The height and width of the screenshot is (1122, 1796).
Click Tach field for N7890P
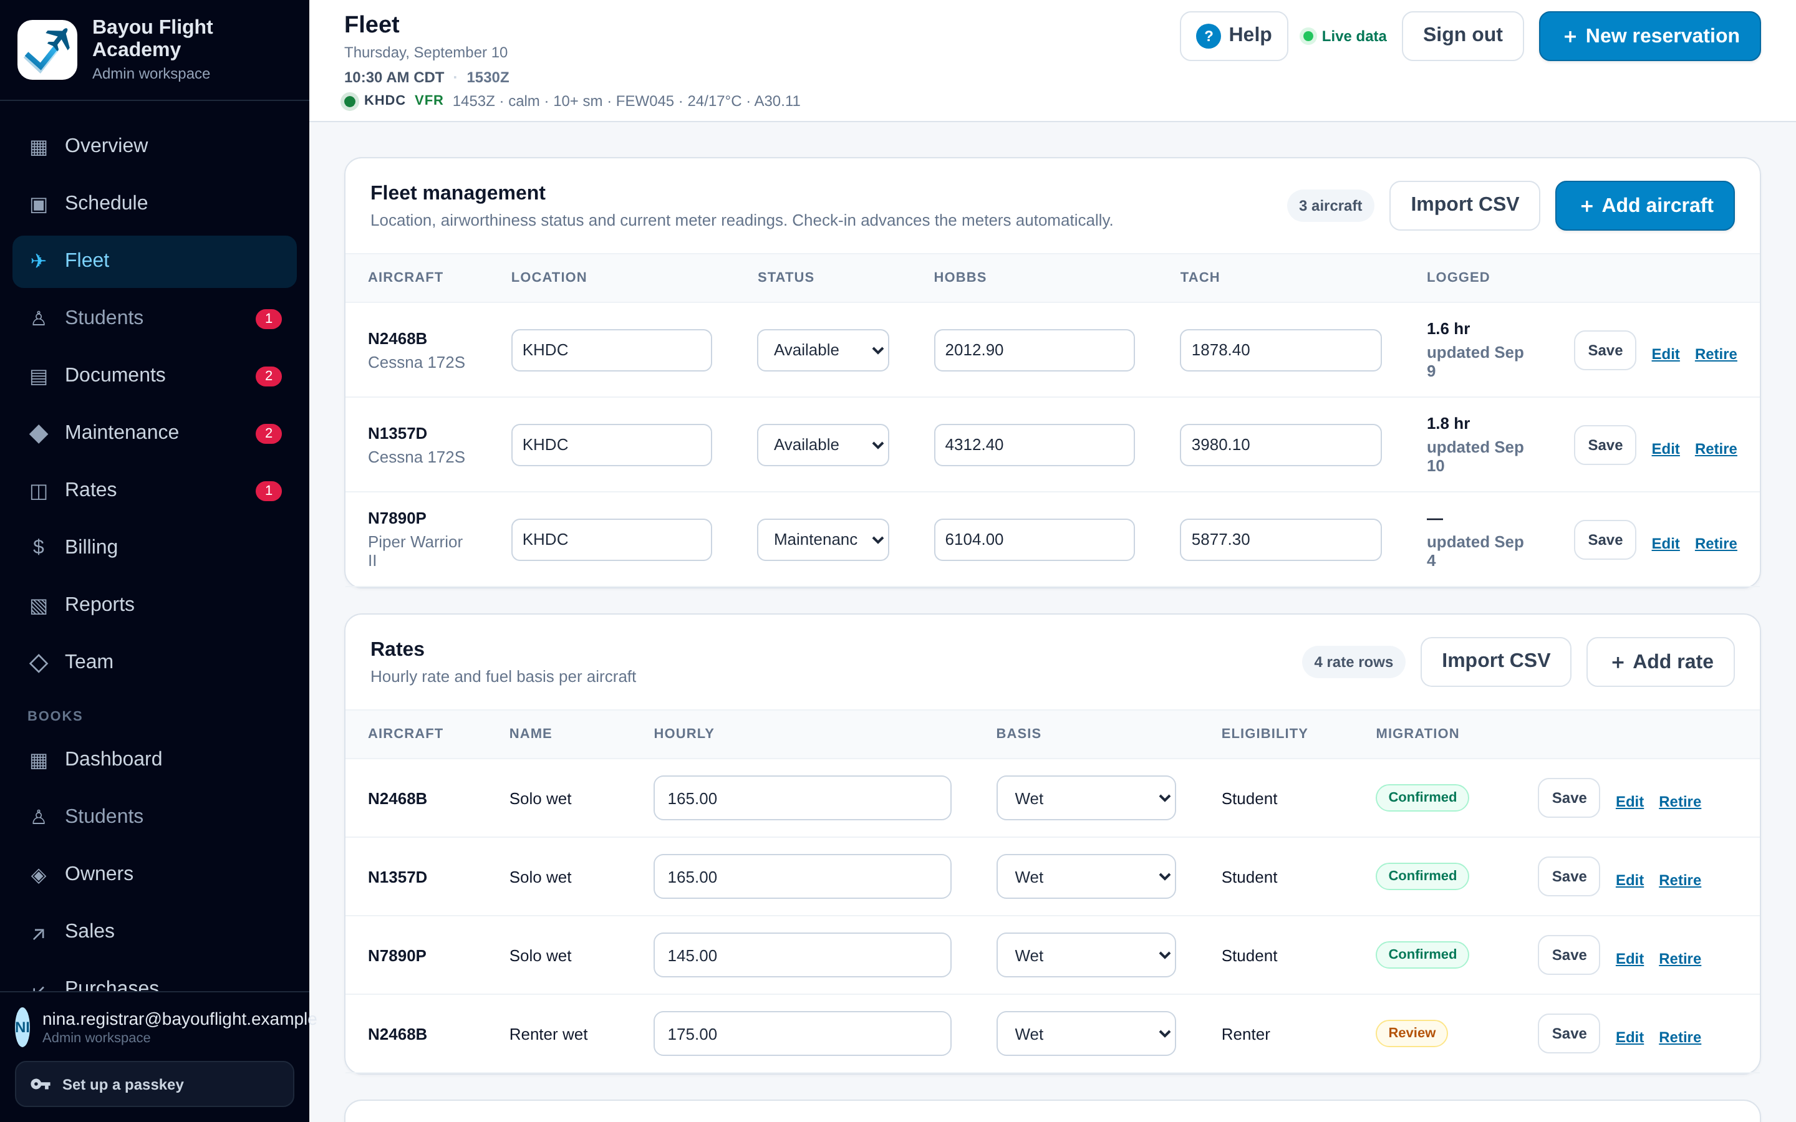coord(1280,539)
